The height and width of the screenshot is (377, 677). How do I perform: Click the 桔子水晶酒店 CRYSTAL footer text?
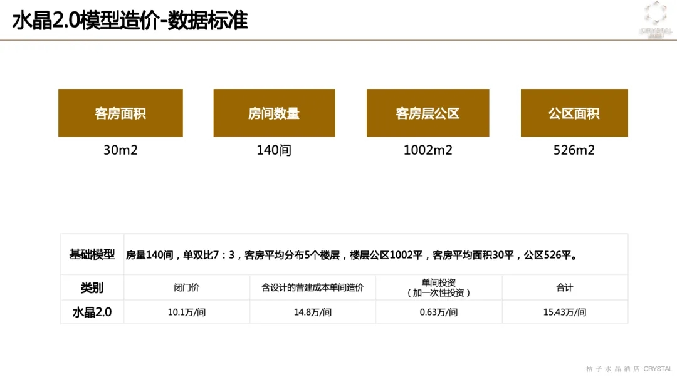[x=629, y=369]
